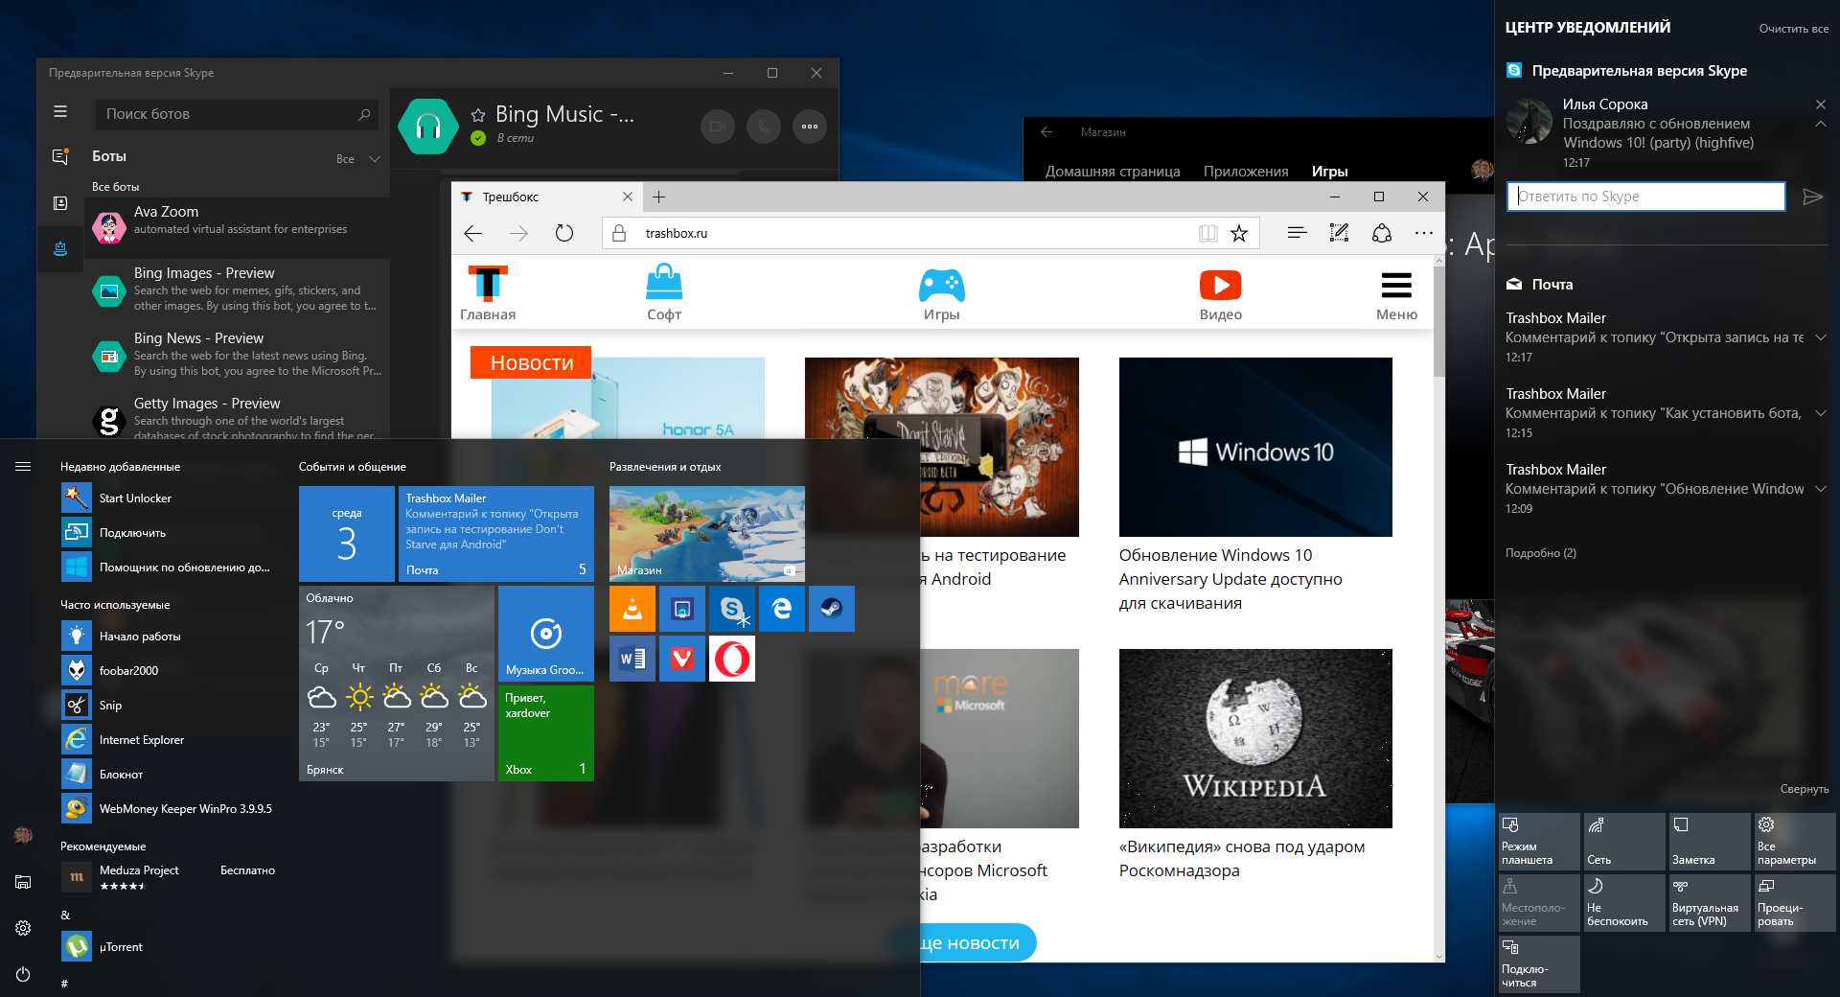Open Skype hamburger menu
1840x997 pixels.
[60, 112]
